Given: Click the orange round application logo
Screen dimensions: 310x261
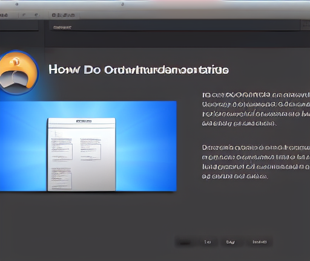Looking at the screenshot, I should click(18, 72).
